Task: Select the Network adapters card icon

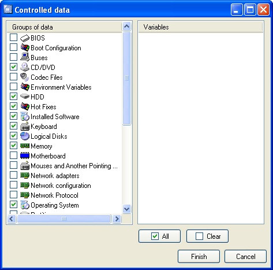Action: pyautogui.click(x=25, y=175)
